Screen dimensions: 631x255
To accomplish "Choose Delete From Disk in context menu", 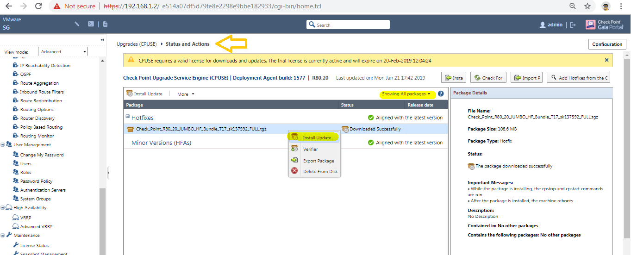I will click(x=314, y=171).
